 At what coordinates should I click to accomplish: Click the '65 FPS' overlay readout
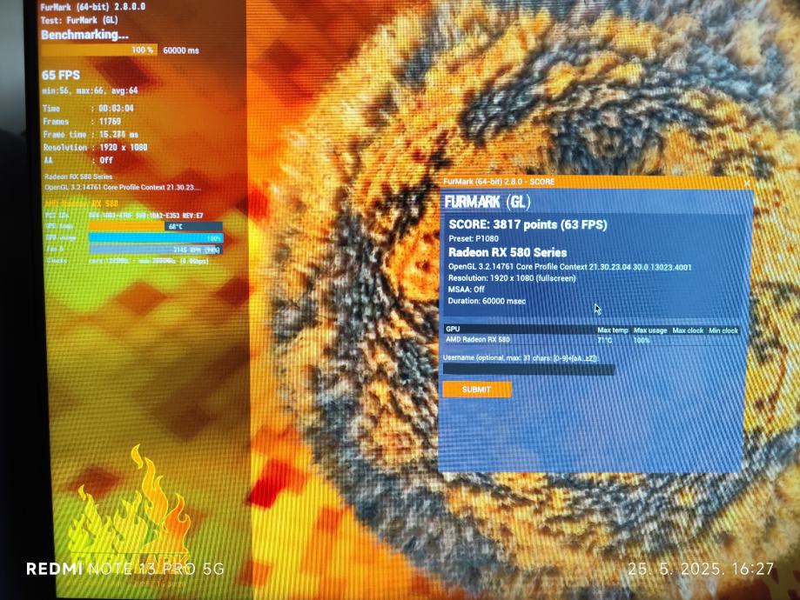61,76
